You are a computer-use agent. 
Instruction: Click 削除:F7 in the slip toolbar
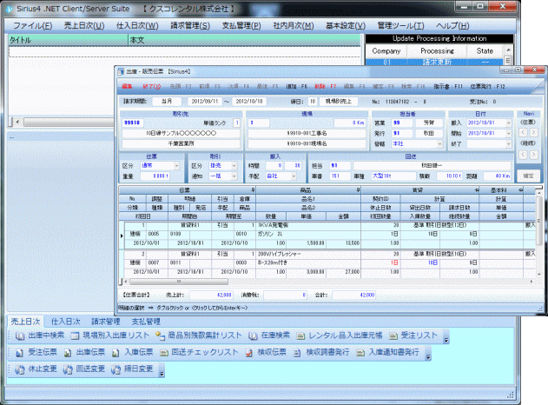point(325,86)
